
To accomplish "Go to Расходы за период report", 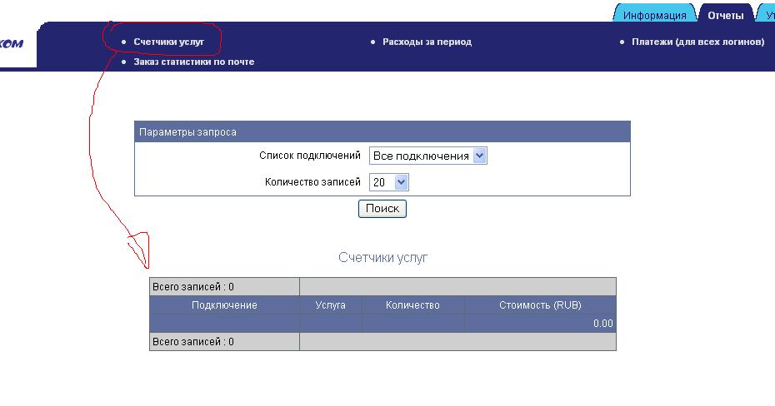I will 427,42.
